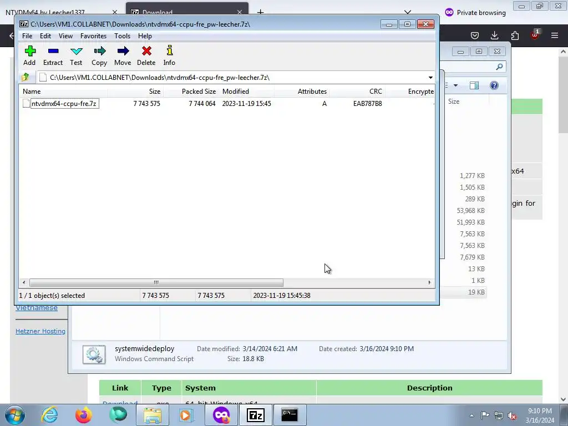Click the Move toolbar icon
Viewport: 568px width, 426px height.
tap(123, 56)
